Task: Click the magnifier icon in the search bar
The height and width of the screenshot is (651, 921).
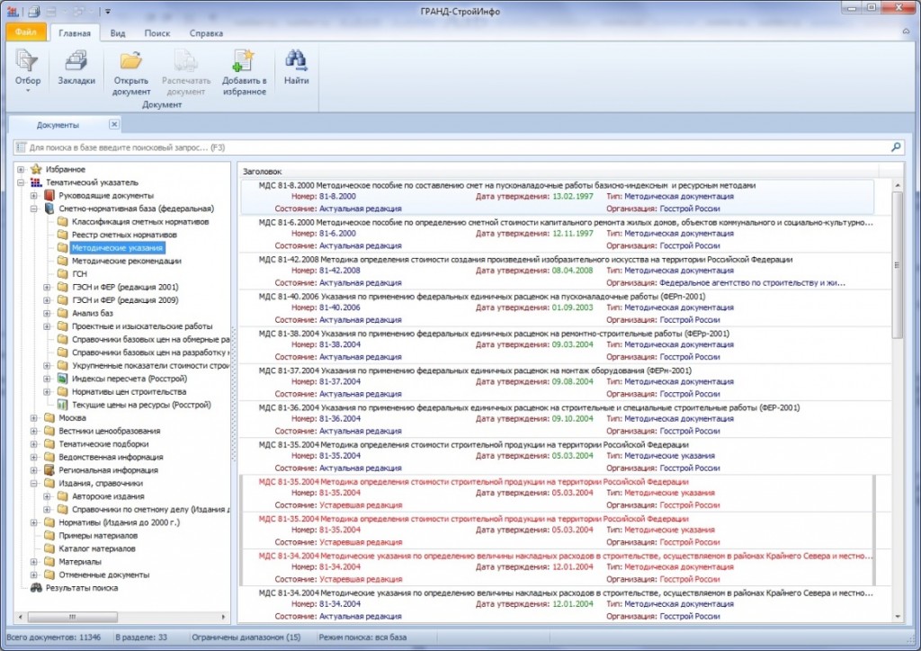Action: 896,147
